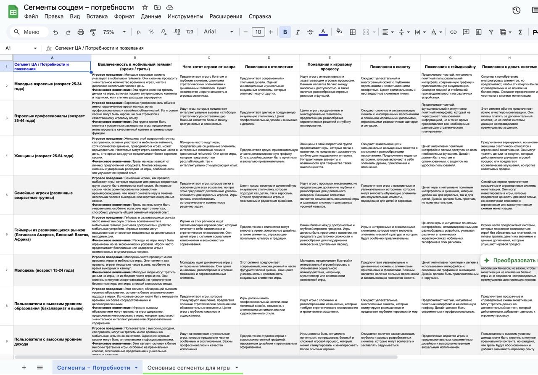Apply currency format р.

[139, 32]
